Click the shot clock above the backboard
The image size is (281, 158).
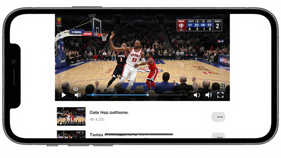(x=59, y=22)
